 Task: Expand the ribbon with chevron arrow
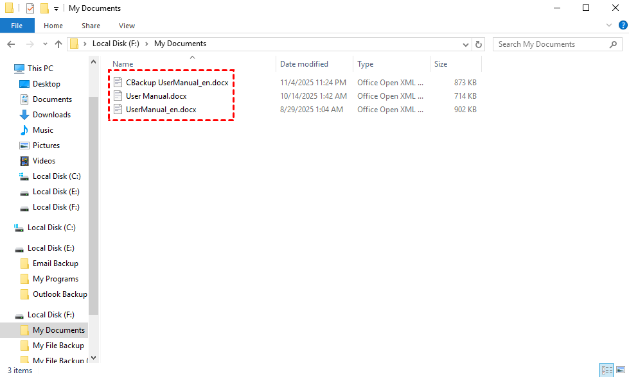(x=610, y=26)
